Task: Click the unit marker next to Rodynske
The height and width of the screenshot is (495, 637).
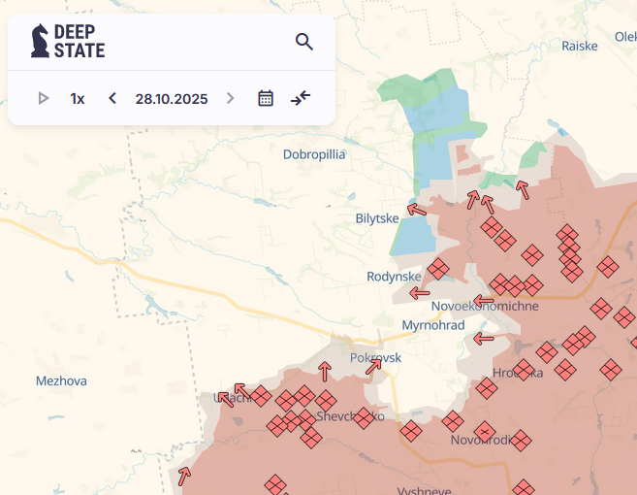Action: (438, 269)
